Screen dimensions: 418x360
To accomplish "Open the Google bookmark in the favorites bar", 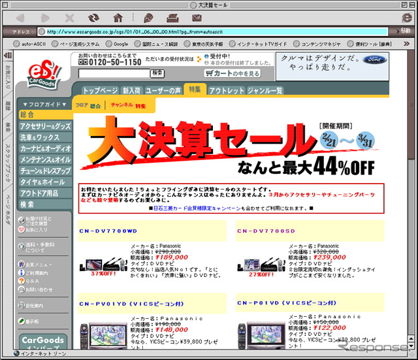I will [117, 44].
